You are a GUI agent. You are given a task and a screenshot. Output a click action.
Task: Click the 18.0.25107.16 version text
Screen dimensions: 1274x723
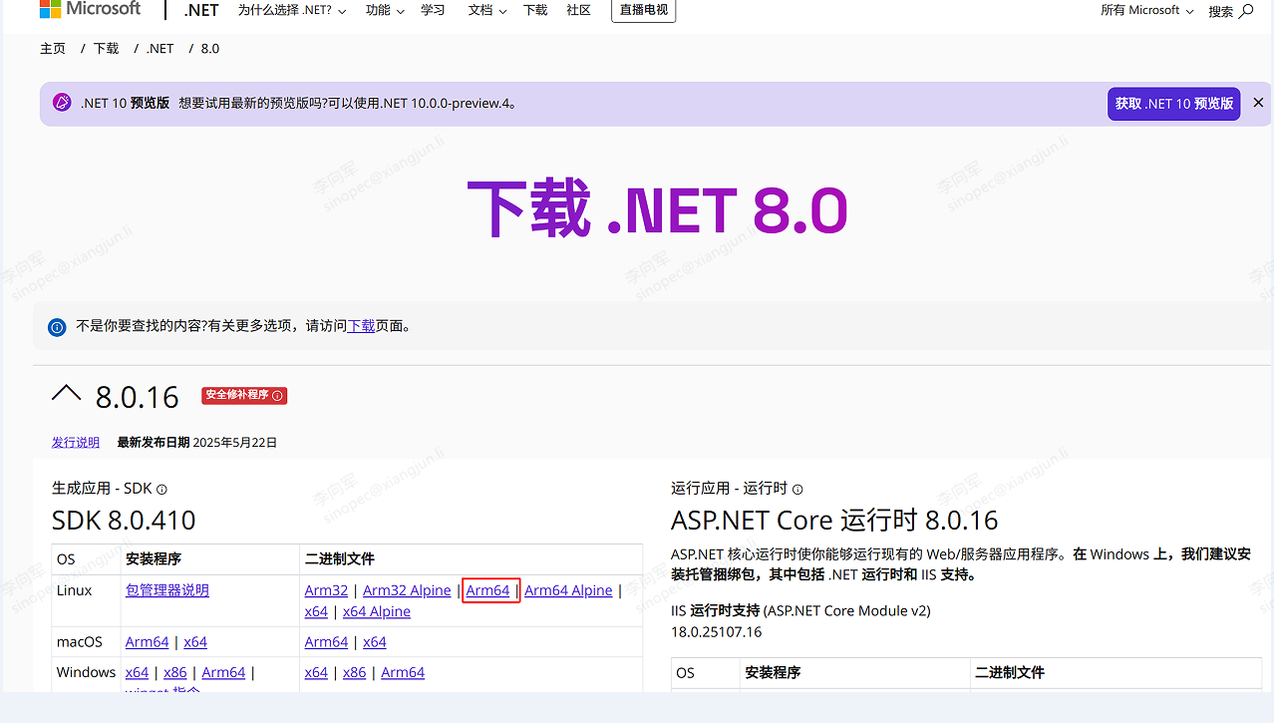[x=717, y=631]
